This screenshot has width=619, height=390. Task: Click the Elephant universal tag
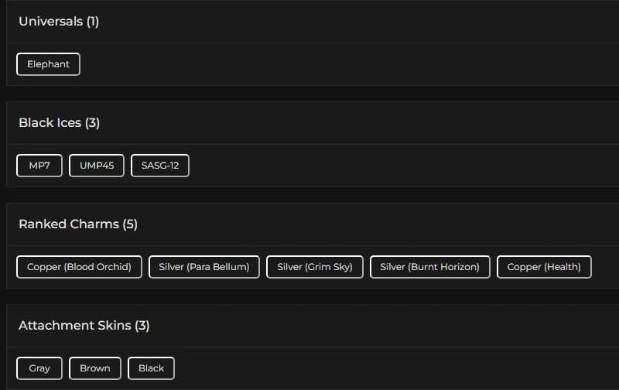48,64
